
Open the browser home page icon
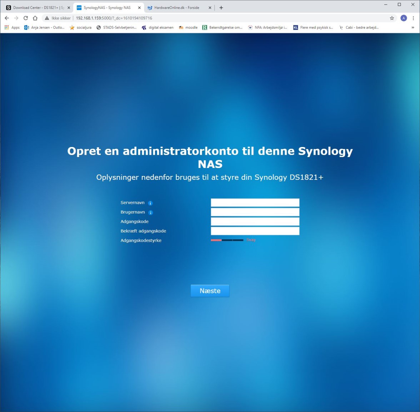point(35,18)
